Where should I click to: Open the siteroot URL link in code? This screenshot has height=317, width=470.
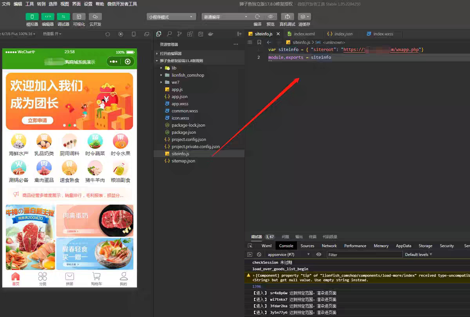381,50
